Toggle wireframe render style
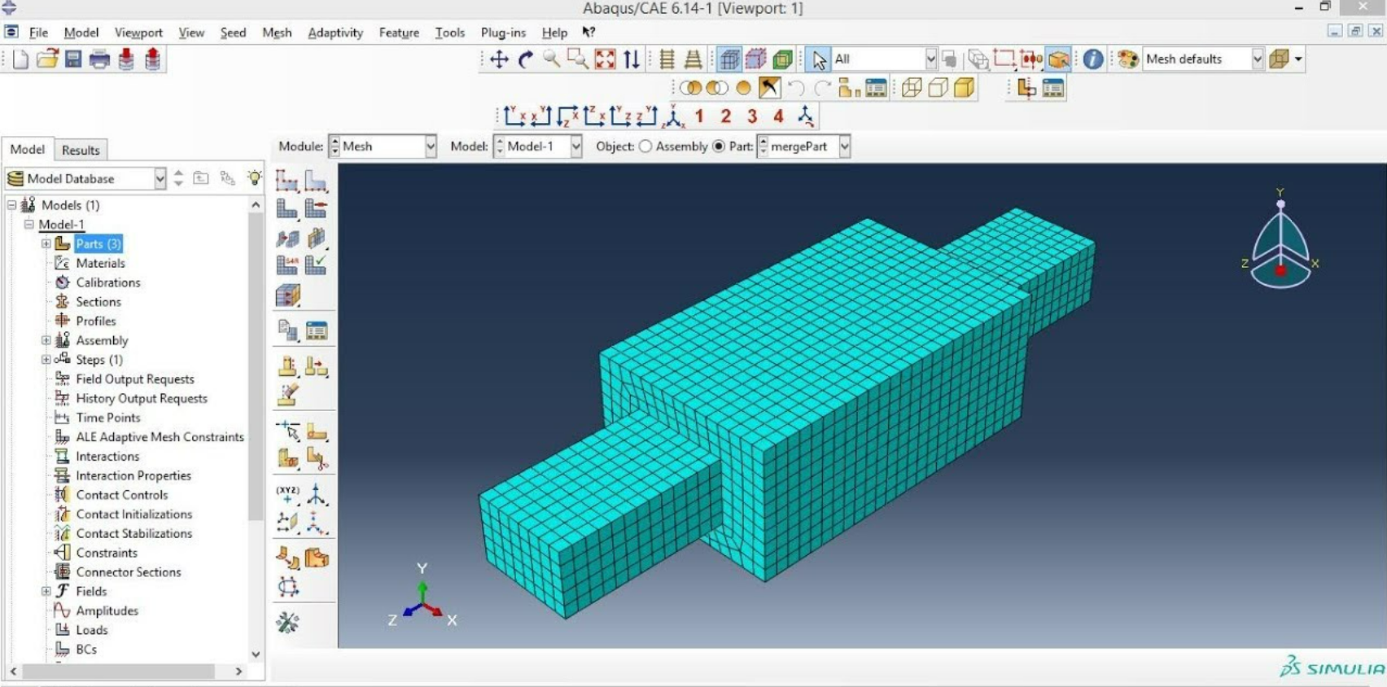 tap(912, 88)
